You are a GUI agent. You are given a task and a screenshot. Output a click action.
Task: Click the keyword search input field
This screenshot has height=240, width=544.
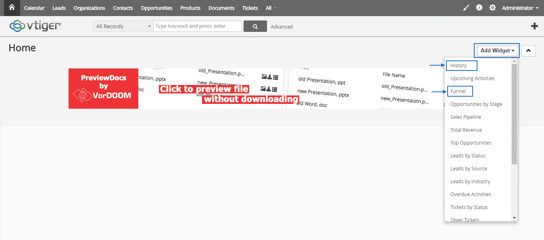(x=198, y=26)
